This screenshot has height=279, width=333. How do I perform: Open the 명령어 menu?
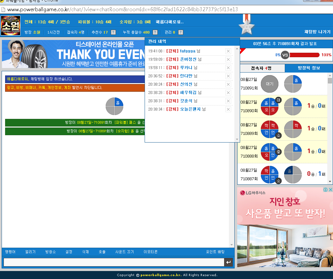pos(10,252)
